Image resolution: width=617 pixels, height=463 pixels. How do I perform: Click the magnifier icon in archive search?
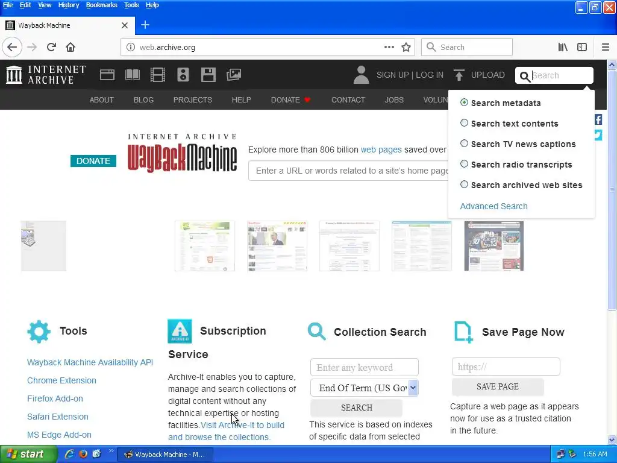(x=525, y=76)
